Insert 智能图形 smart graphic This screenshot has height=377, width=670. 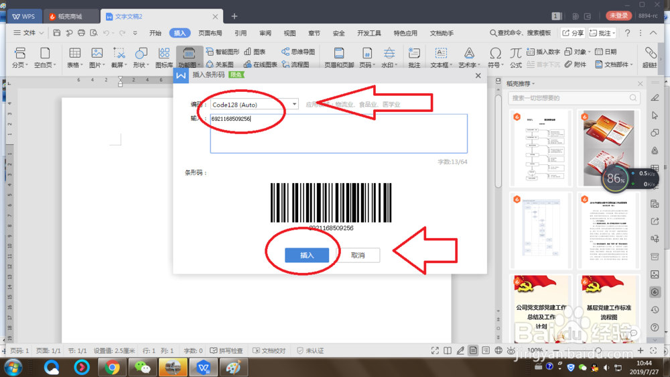point(222,52)
